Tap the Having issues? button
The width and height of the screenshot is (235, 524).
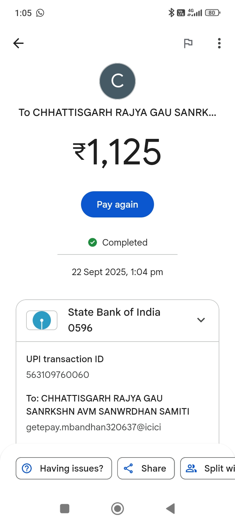[x=64, y=468]
